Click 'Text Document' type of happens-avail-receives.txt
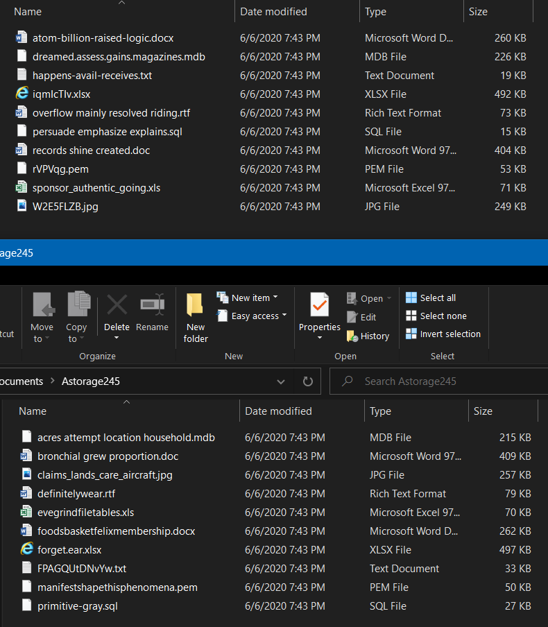The image size is (548, 627). pos(399,75)
